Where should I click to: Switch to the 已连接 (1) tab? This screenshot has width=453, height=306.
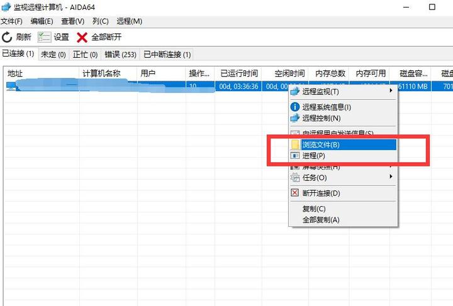coord(18,53)
